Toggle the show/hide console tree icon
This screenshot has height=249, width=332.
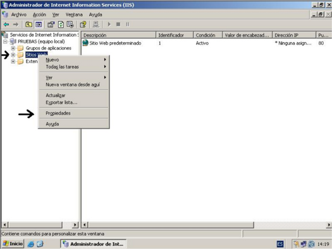39,25
